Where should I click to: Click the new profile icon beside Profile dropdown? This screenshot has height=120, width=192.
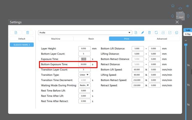[136, 33]
